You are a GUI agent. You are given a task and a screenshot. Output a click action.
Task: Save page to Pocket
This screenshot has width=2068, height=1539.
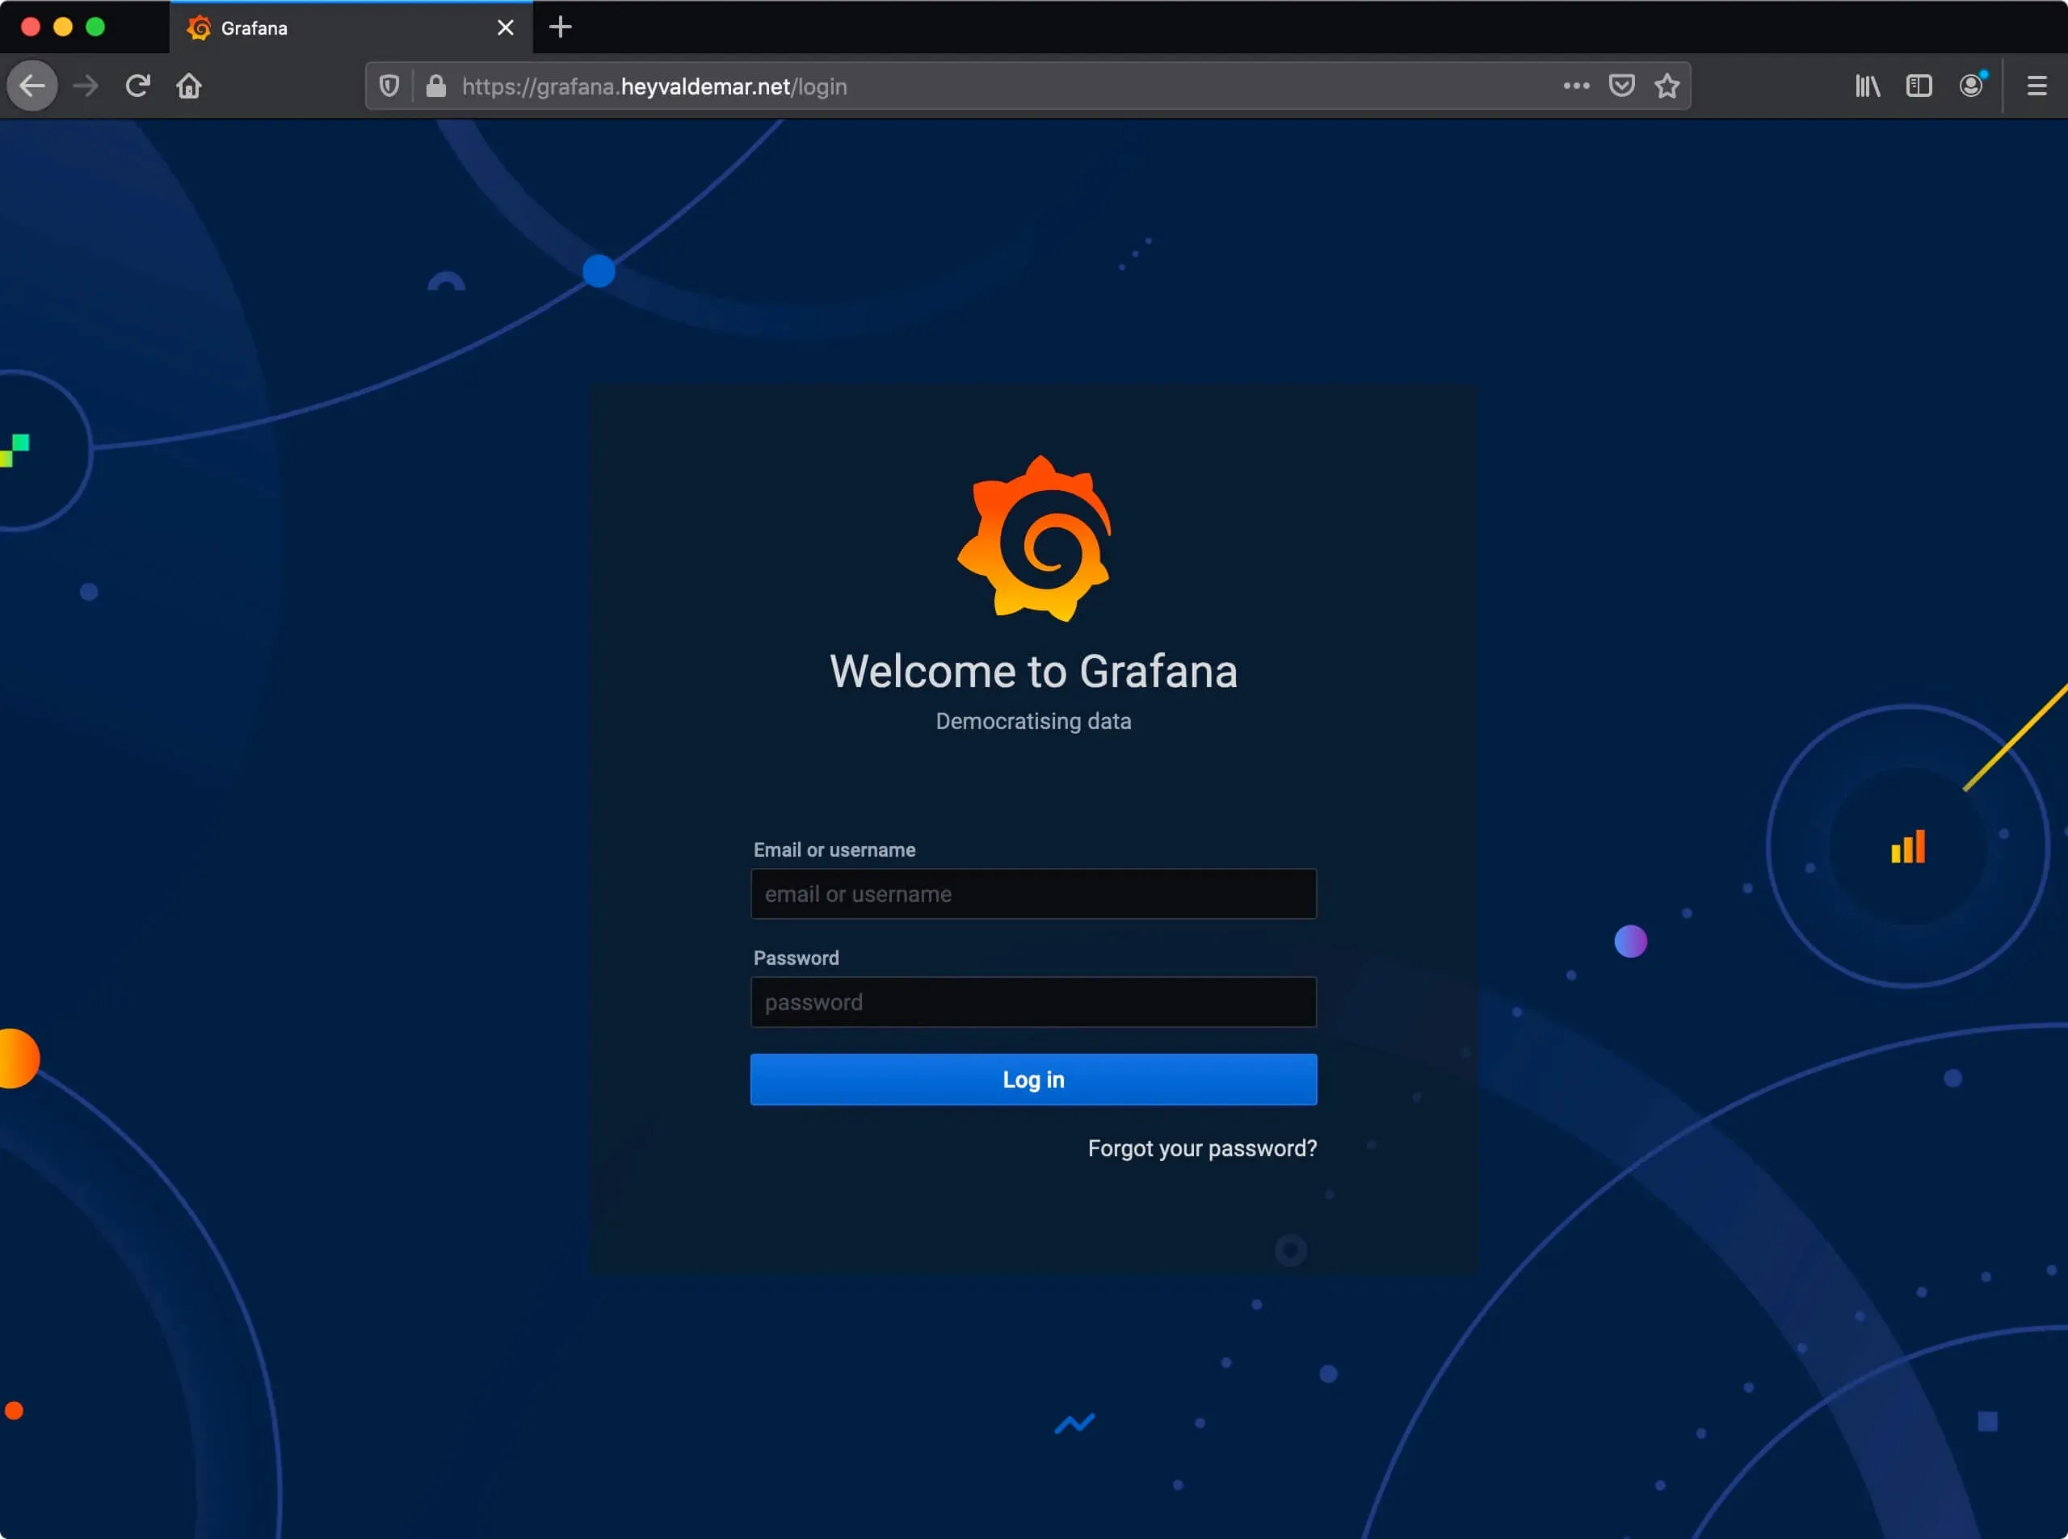(1621, 86)
